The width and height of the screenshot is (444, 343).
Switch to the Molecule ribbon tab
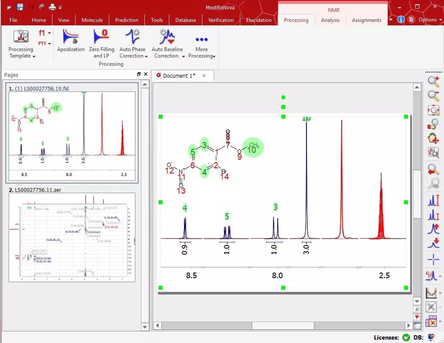pos(92,20)
